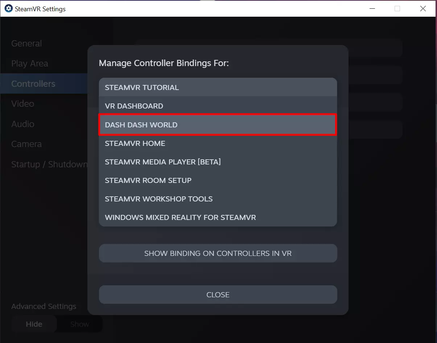Choose WINDOWS MIXED REALITY FOR STEAMVR
This screenshot has width=437, height=343.
pyautogui.click(x=218, y=217)
